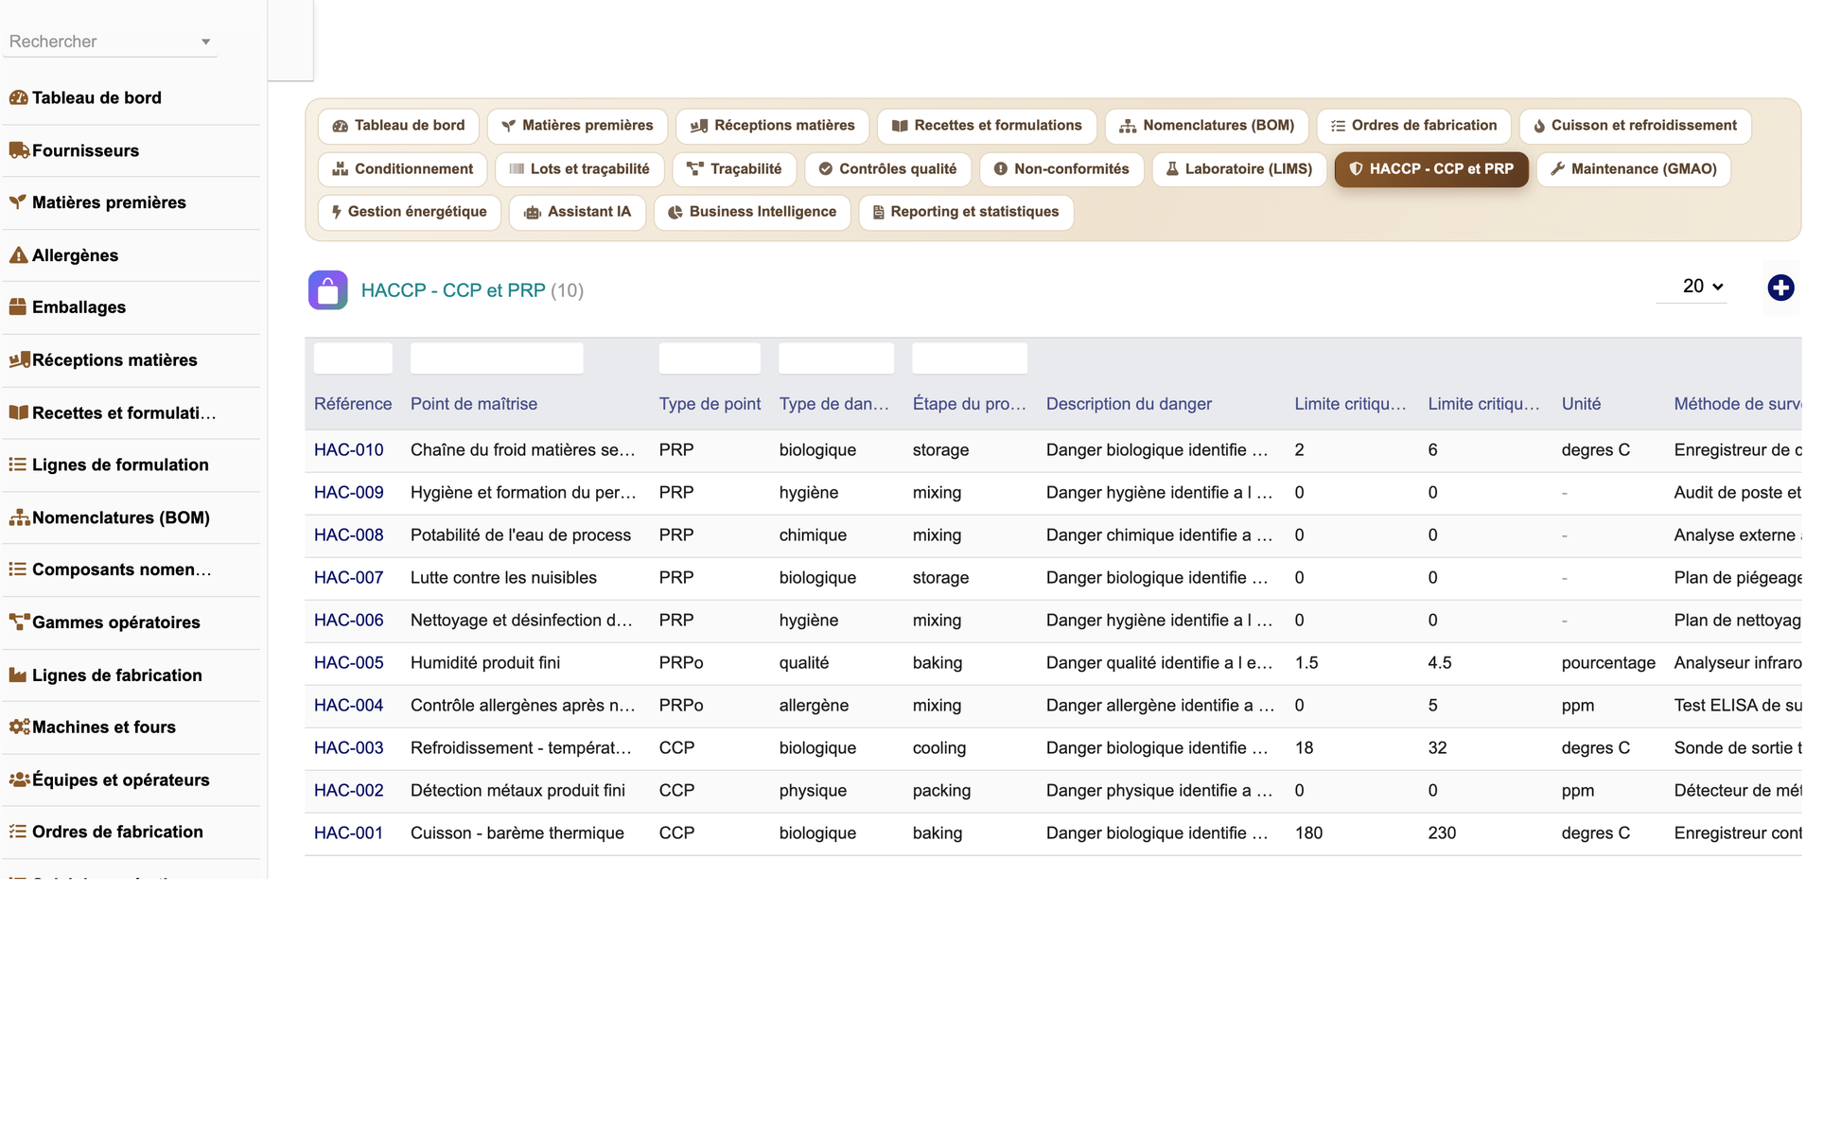
Task: Click the Lignes de formulation list icon
Action: 18,464
